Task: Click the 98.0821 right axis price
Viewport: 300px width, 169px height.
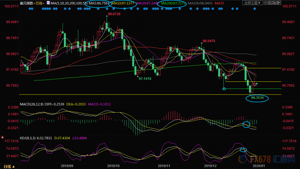Action: coord(288,54)
